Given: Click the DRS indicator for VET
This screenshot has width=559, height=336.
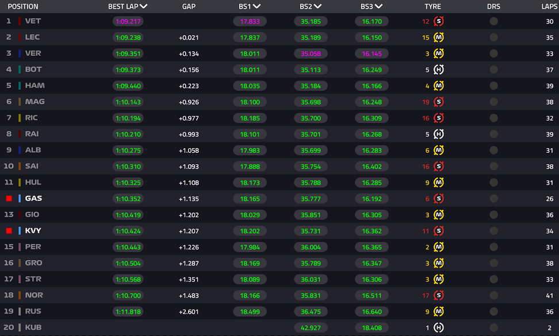Looking at the screenshot, I should pyautogui.click(x=493, y=21).
